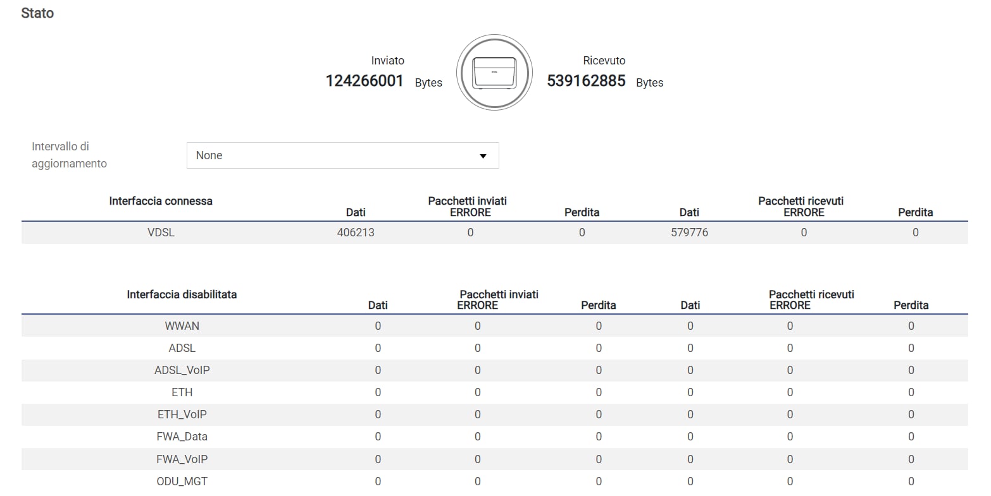
Task: Select the WWAN interface row
Action: [494, 326]
